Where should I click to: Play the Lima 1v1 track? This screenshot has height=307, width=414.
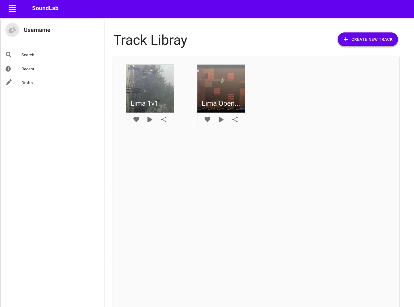coord(150,119)
